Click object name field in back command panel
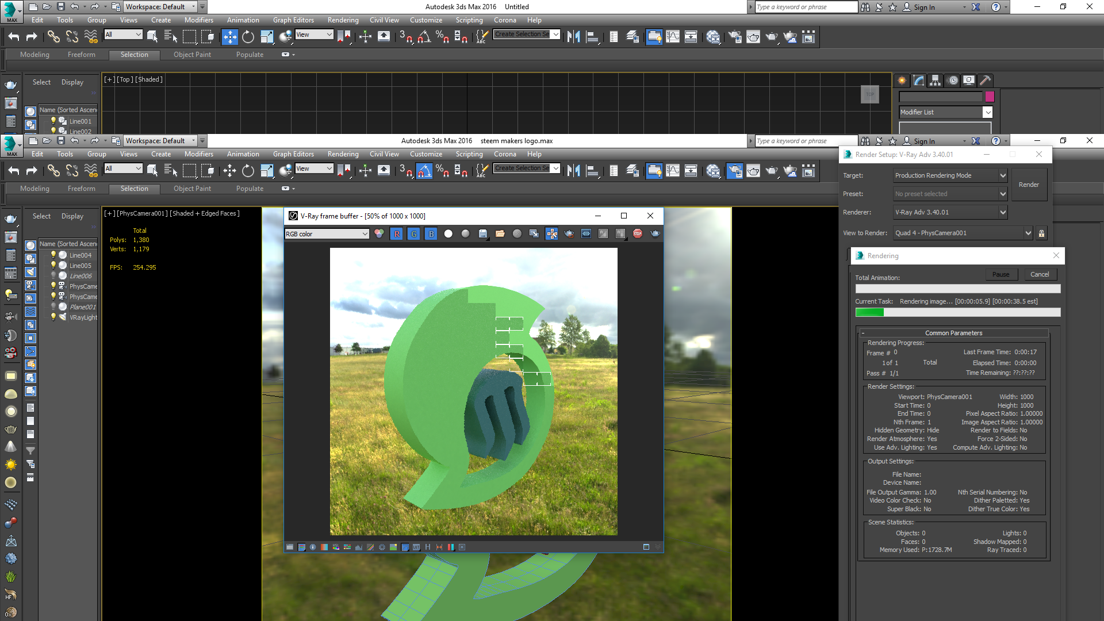This screenshot has width=1104, height=621. pyautogui.click(x=941, y=97)
